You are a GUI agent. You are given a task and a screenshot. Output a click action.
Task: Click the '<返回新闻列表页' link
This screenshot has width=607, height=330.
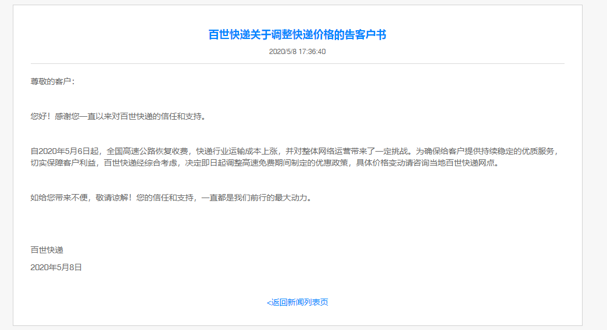tap(297, 302)
